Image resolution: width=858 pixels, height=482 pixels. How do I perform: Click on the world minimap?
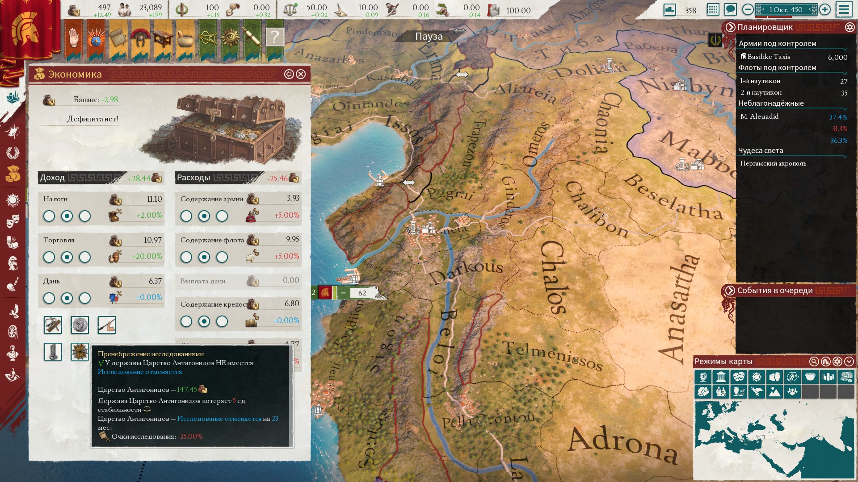point(774,440)
